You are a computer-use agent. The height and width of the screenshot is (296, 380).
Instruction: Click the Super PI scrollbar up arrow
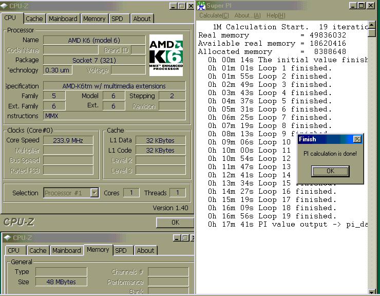(x=372, y=25)
